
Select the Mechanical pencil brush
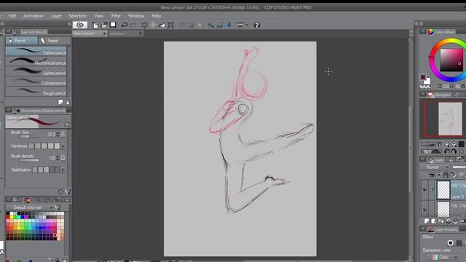coord(36,61)
